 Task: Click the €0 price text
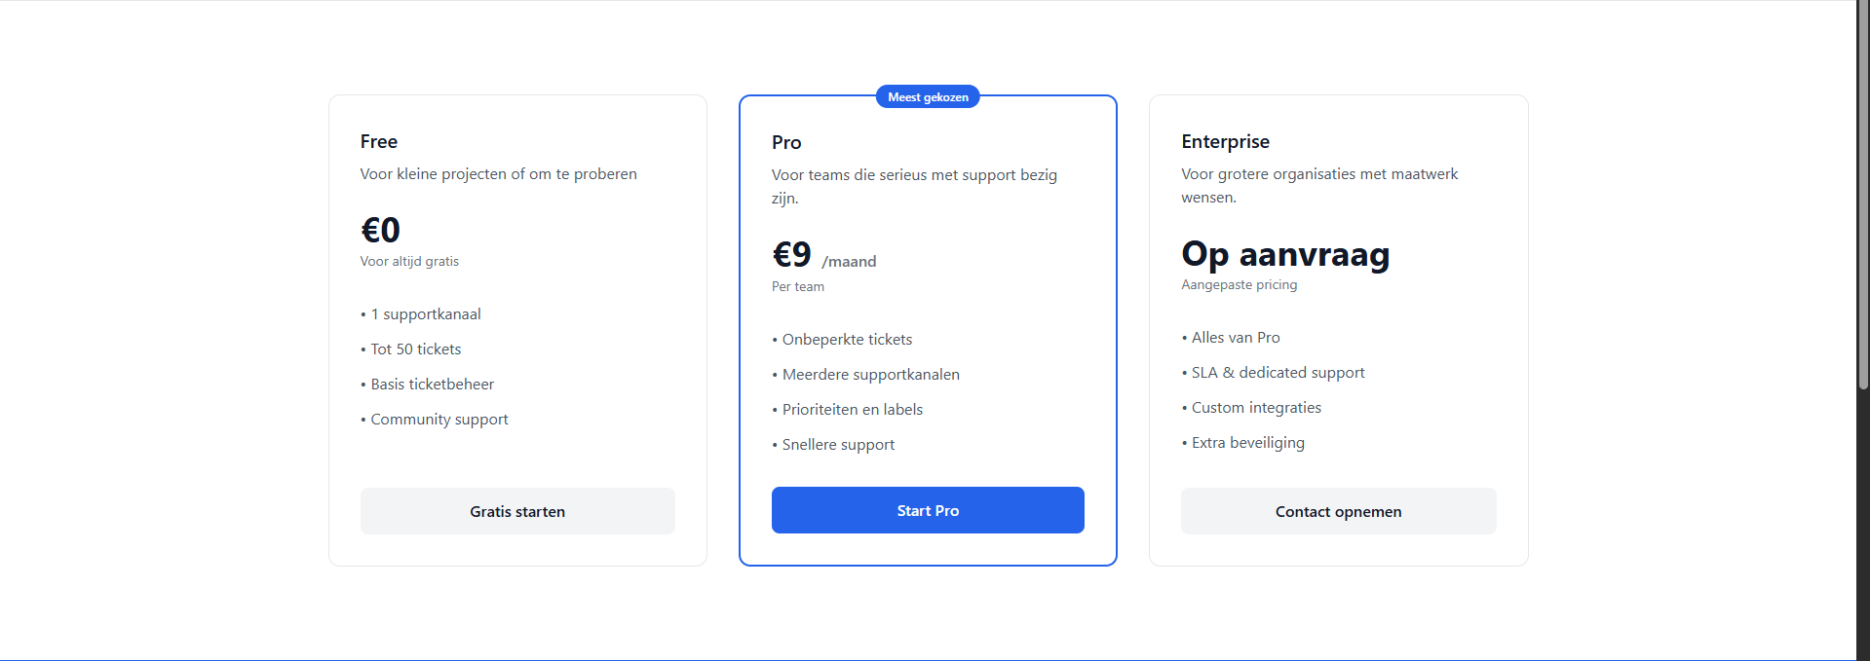pyautogui.click(x=380, y=231)
